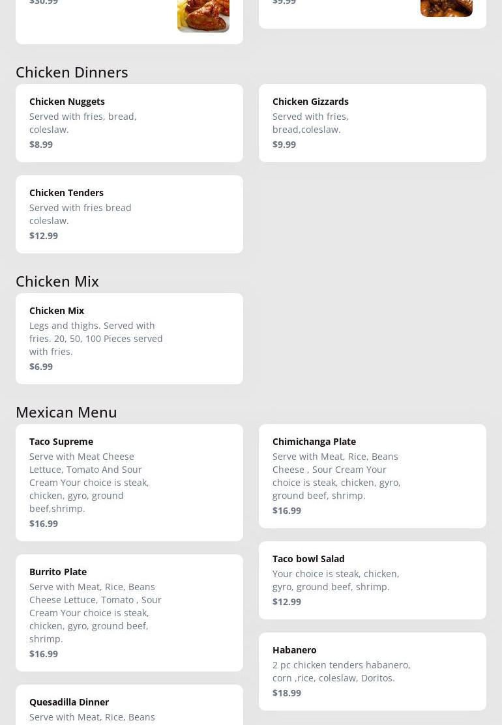
Task: Click the Chicken Mix section heading
Action: point(57,281)
